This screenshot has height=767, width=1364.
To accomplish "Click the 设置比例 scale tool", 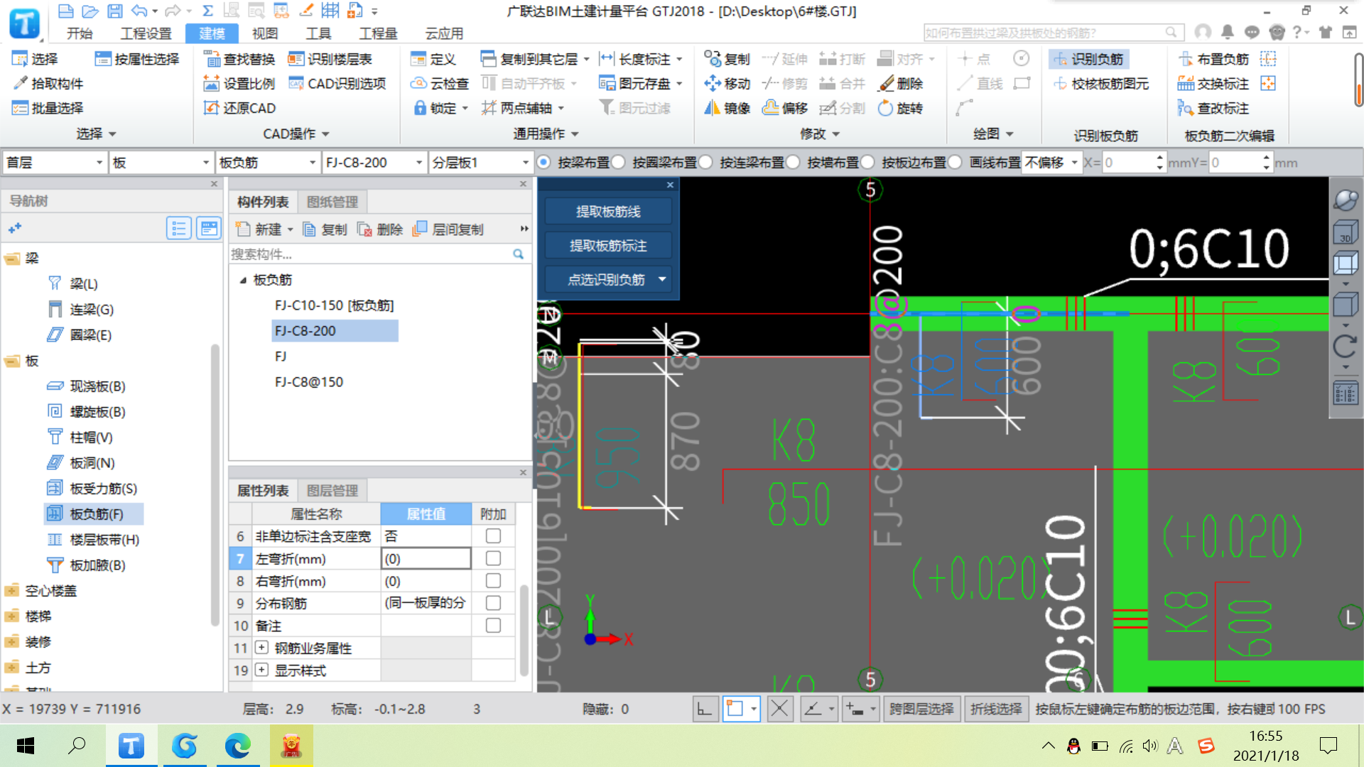I will coord(239,84).
